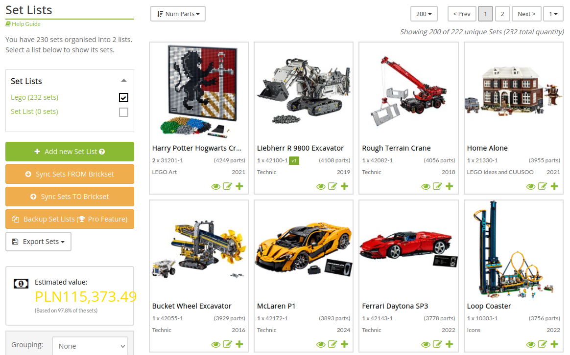Click the plus icon on Liebherr R 9800 Excavator
This screenshot has width=570, height=355.
pyautogui.click(x=344, y=186)
